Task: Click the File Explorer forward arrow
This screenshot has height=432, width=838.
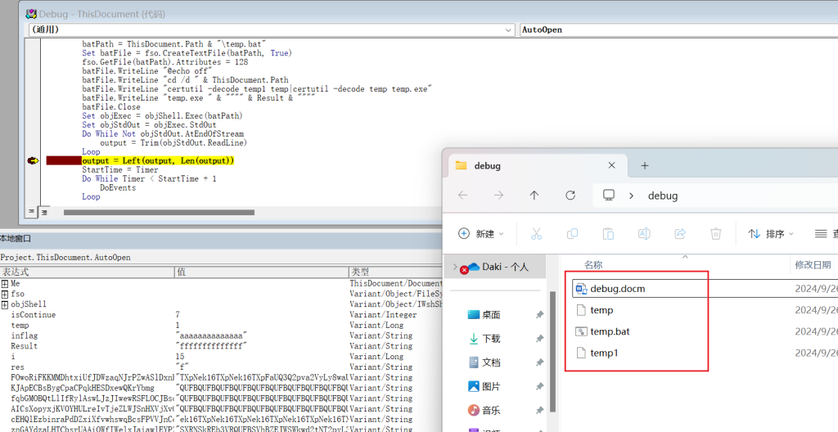Action: [x=498, y=196]
